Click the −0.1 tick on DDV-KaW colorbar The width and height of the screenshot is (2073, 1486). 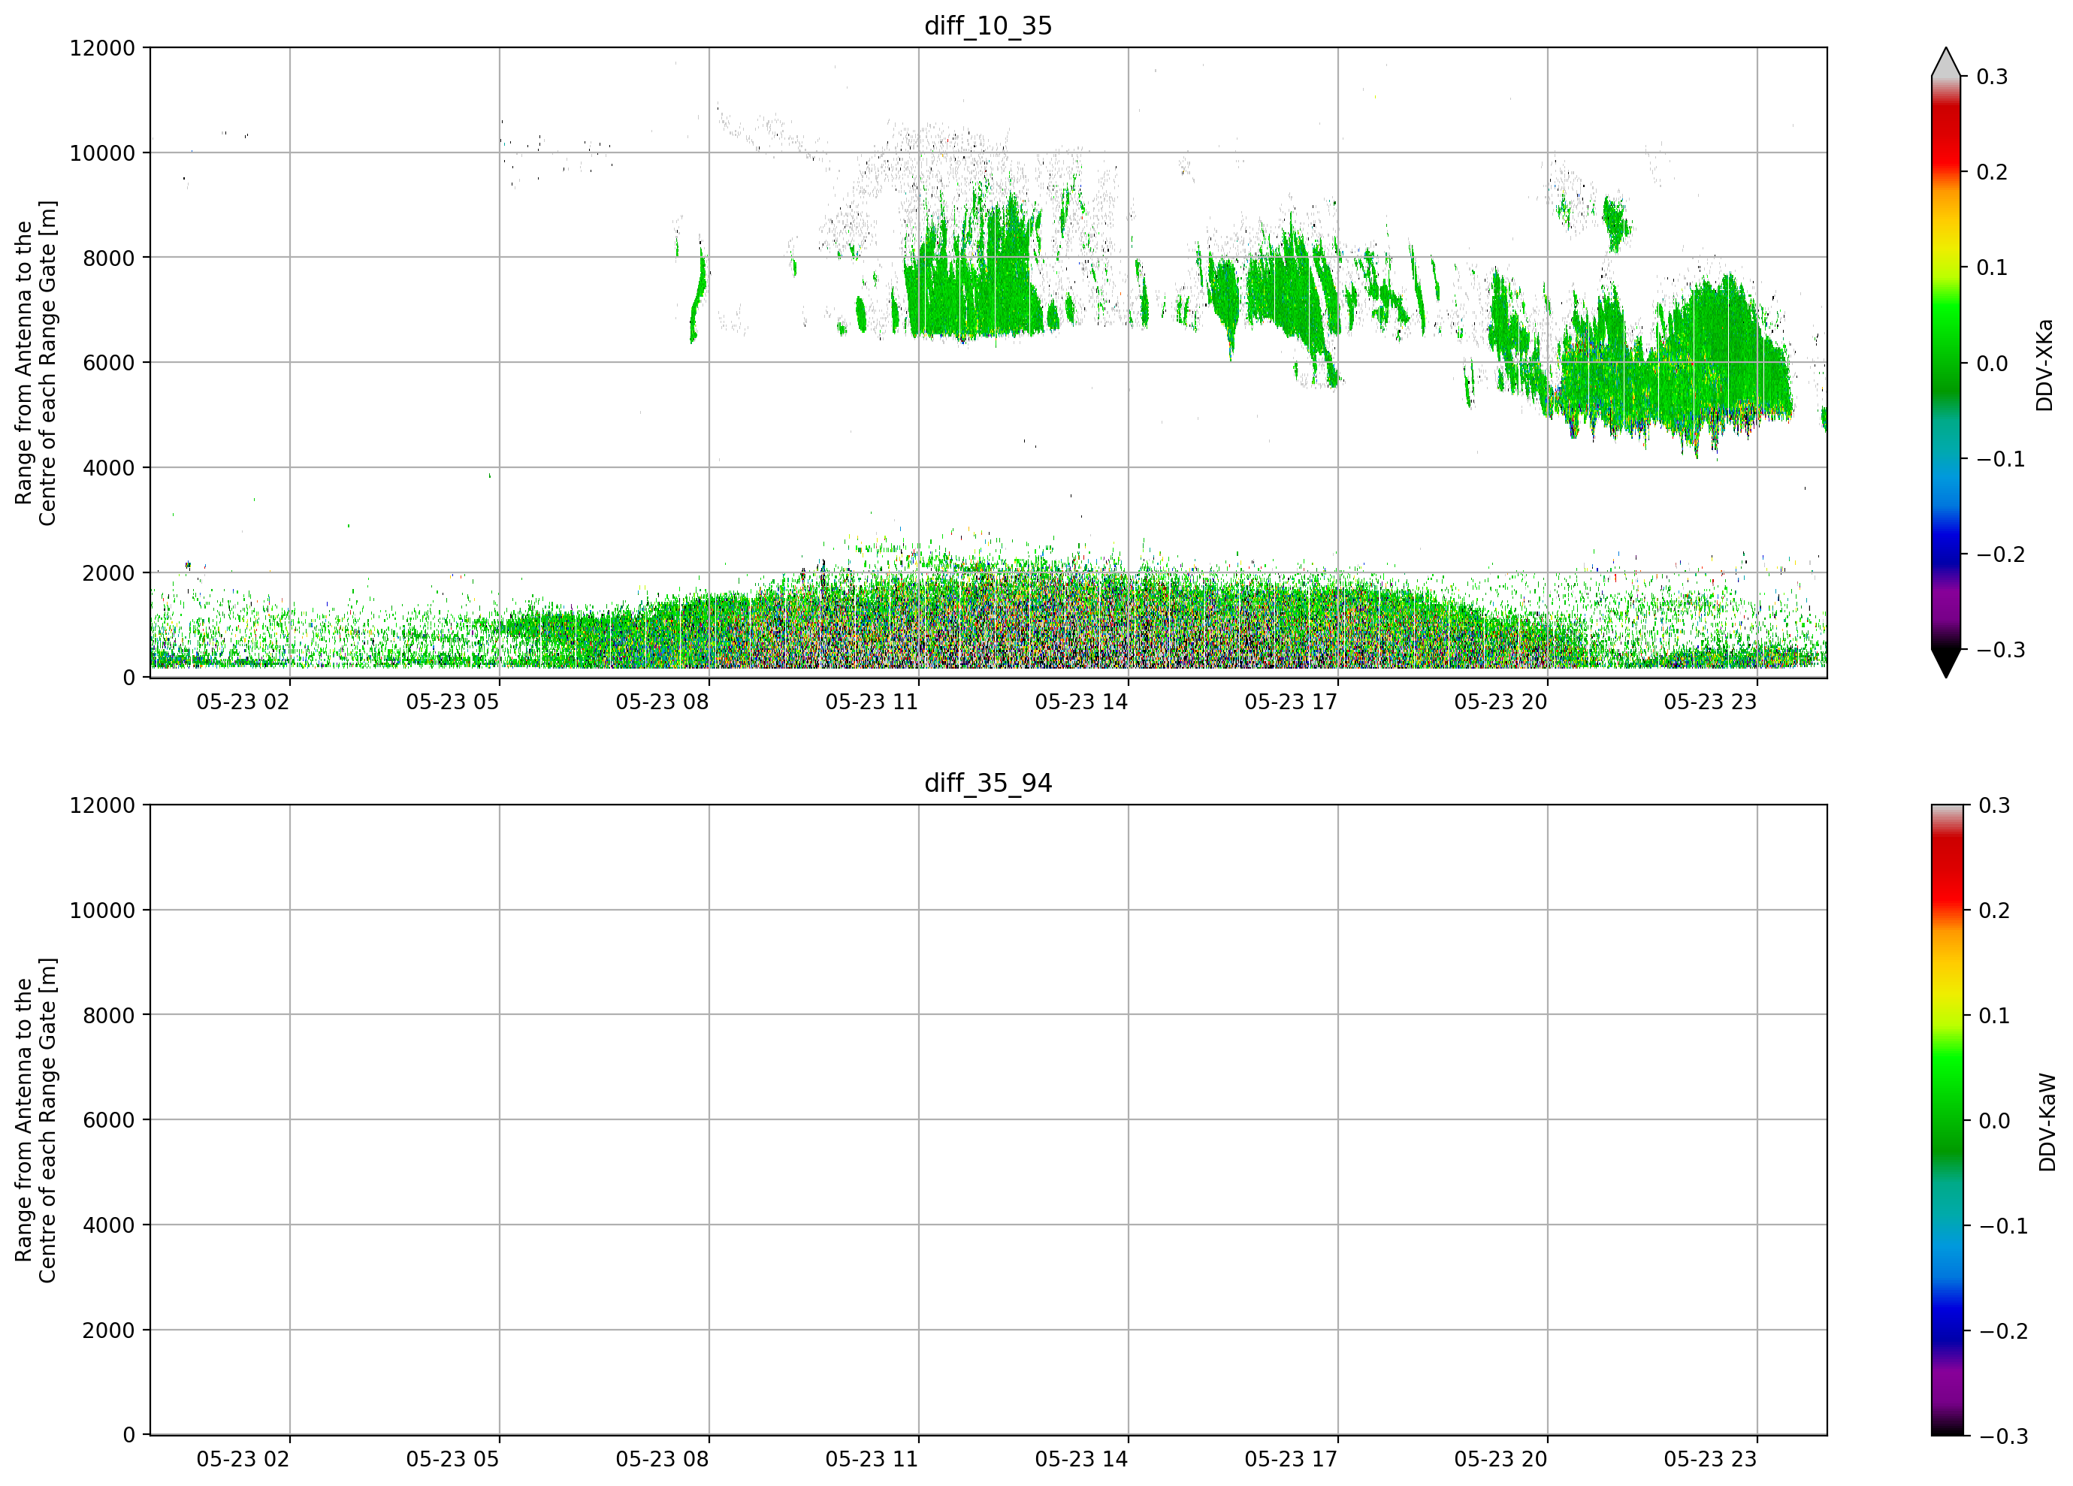(2002, 1227)
